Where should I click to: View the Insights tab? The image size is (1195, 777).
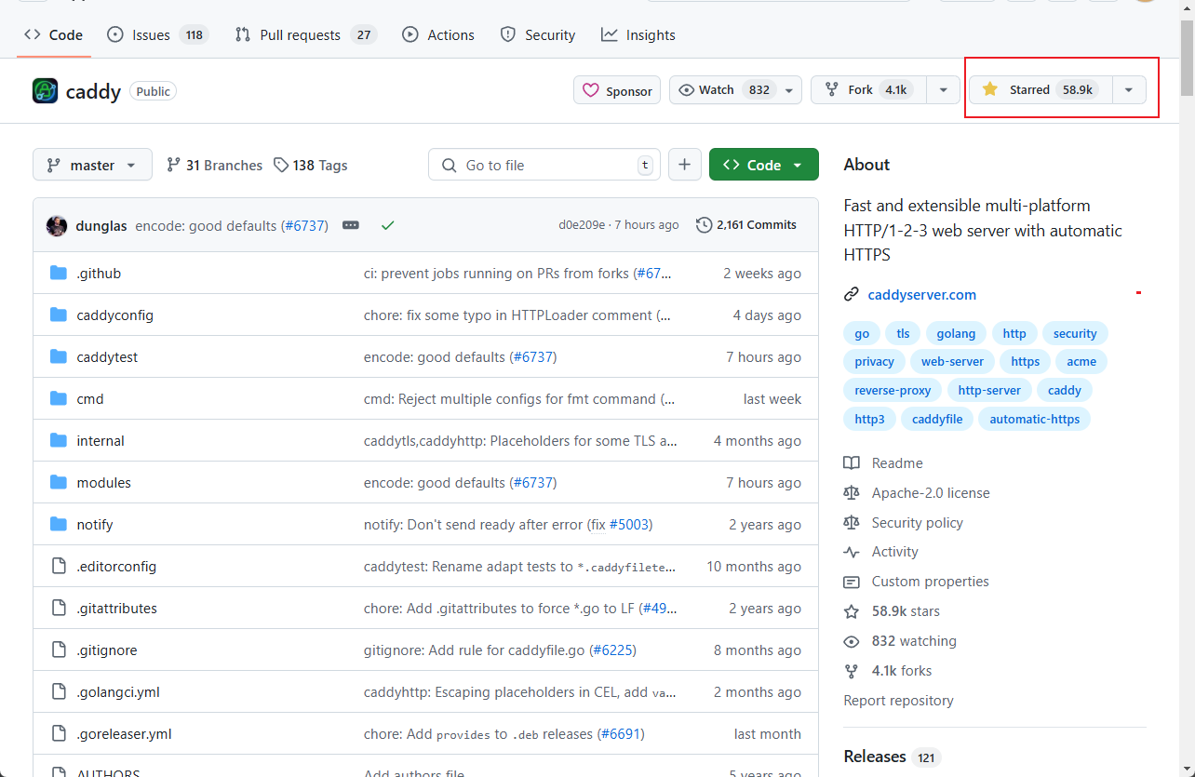coord(638,34)
